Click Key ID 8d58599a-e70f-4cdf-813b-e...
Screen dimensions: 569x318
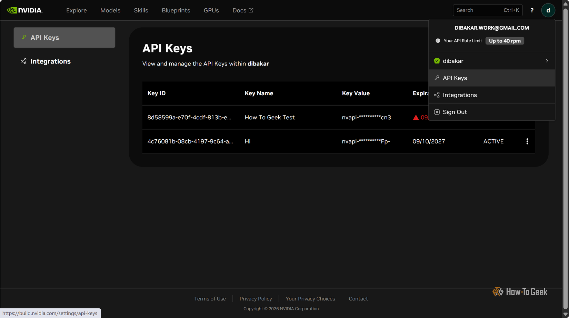click(x=189, y=117)
